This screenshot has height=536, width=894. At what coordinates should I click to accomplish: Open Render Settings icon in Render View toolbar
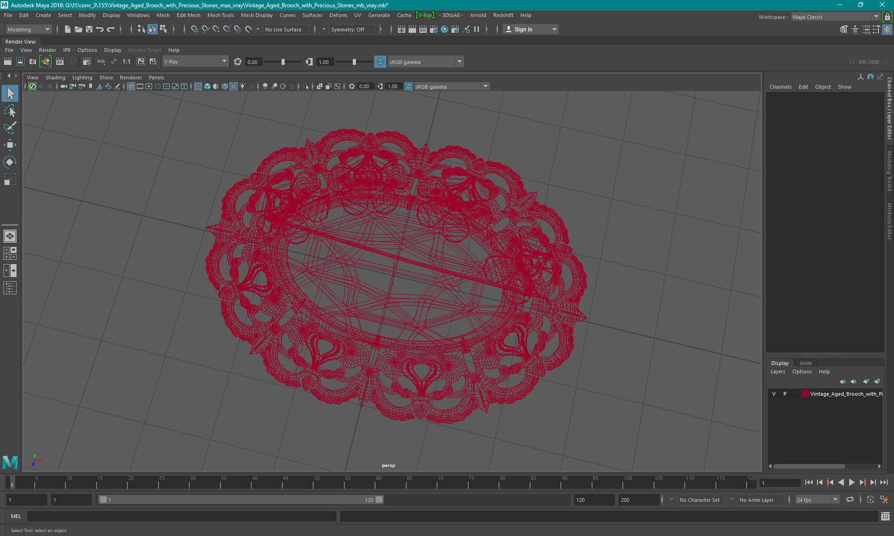coord(86,62)
